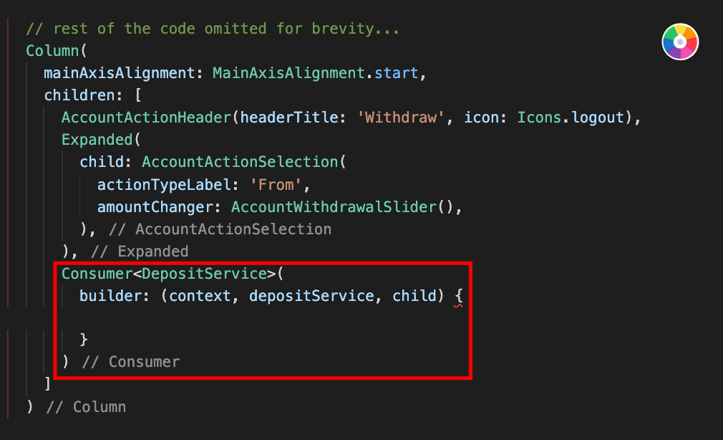The height and width of the screenshot is (440, 723).
Task: Click the builder parameter name
Action: click(111, 296)
